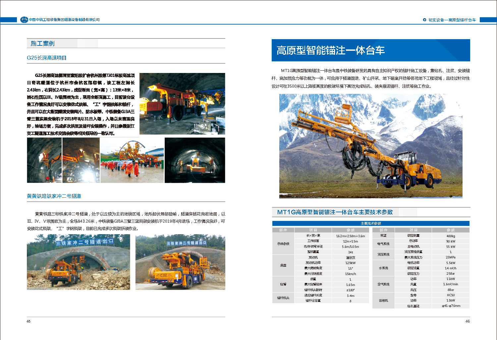Click the MT1G主要技术参数 section heading
The height and width of the screenshot is (340, 497).
tap(335, 212)
